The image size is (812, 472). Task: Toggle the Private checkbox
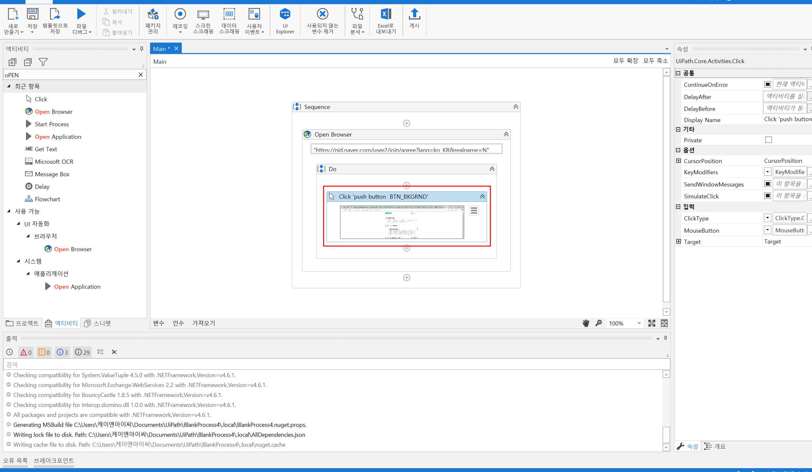(x=768, y=140)
